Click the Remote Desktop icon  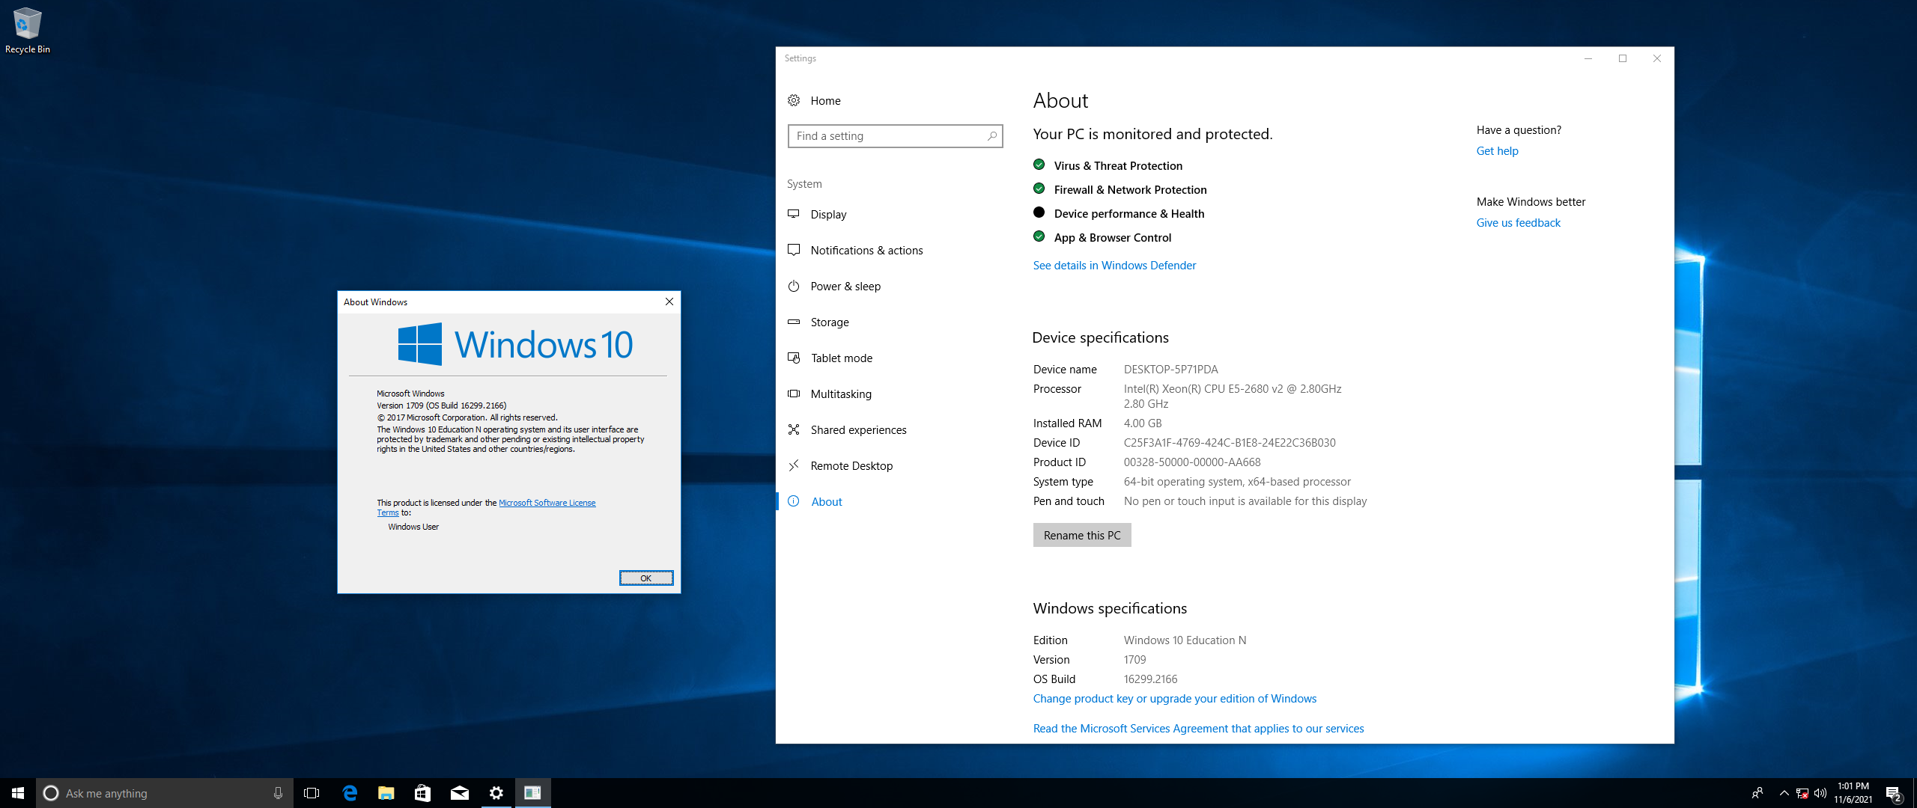[x=794, y=465]
